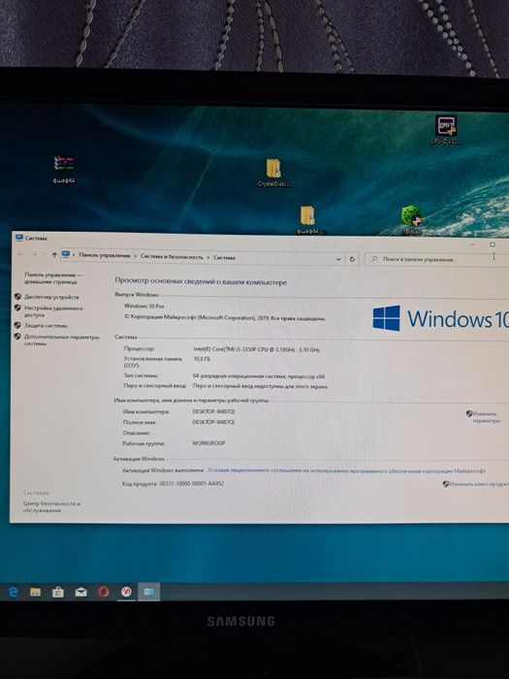Expand the chevron after Система и безопасность breadcrumb

pos(208,257)
